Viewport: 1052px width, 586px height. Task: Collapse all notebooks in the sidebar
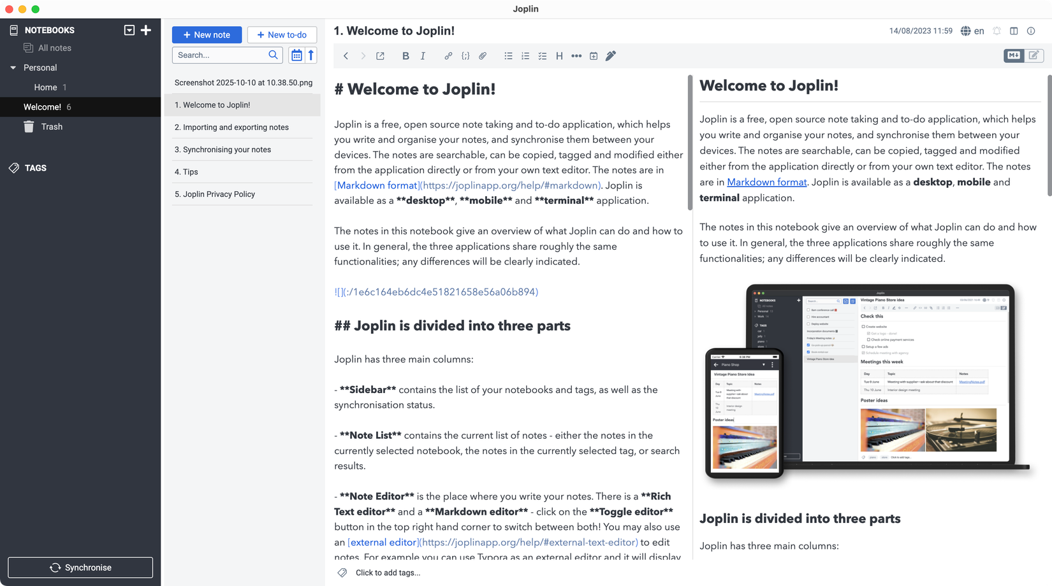pyautogui.click(x=129, y=30)
